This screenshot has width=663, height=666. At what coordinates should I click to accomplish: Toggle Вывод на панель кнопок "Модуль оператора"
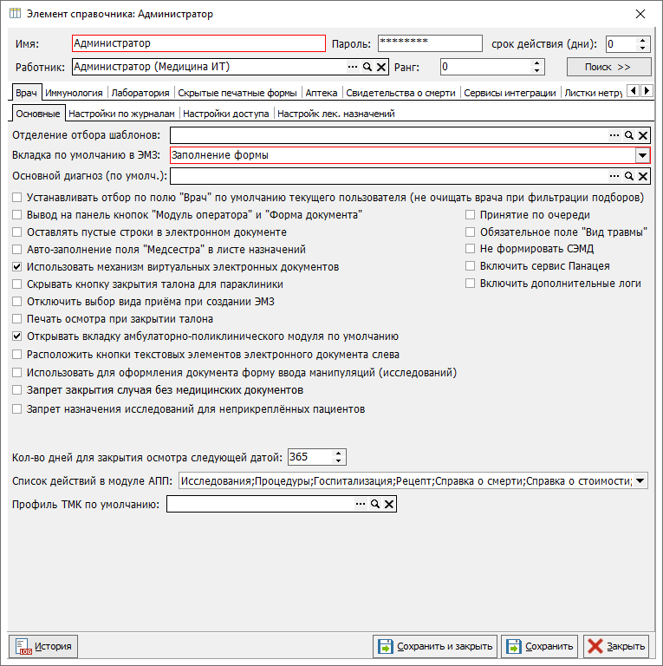pos(17,215)
